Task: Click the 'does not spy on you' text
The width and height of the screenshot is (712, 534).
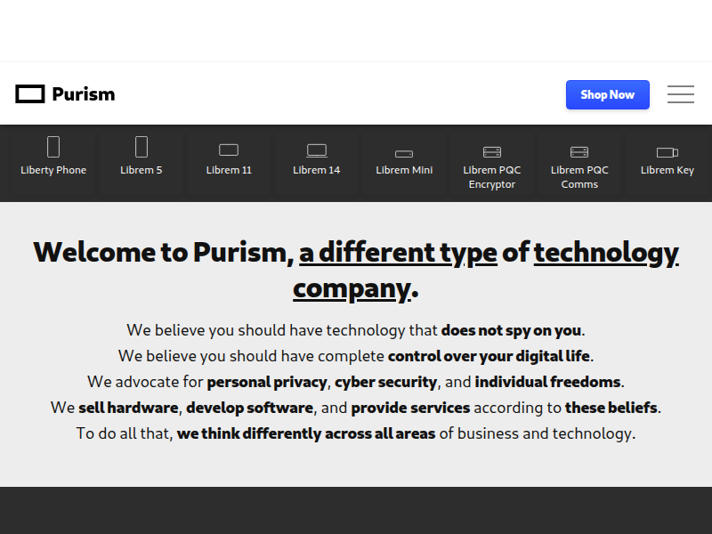Action: (511, 330)
